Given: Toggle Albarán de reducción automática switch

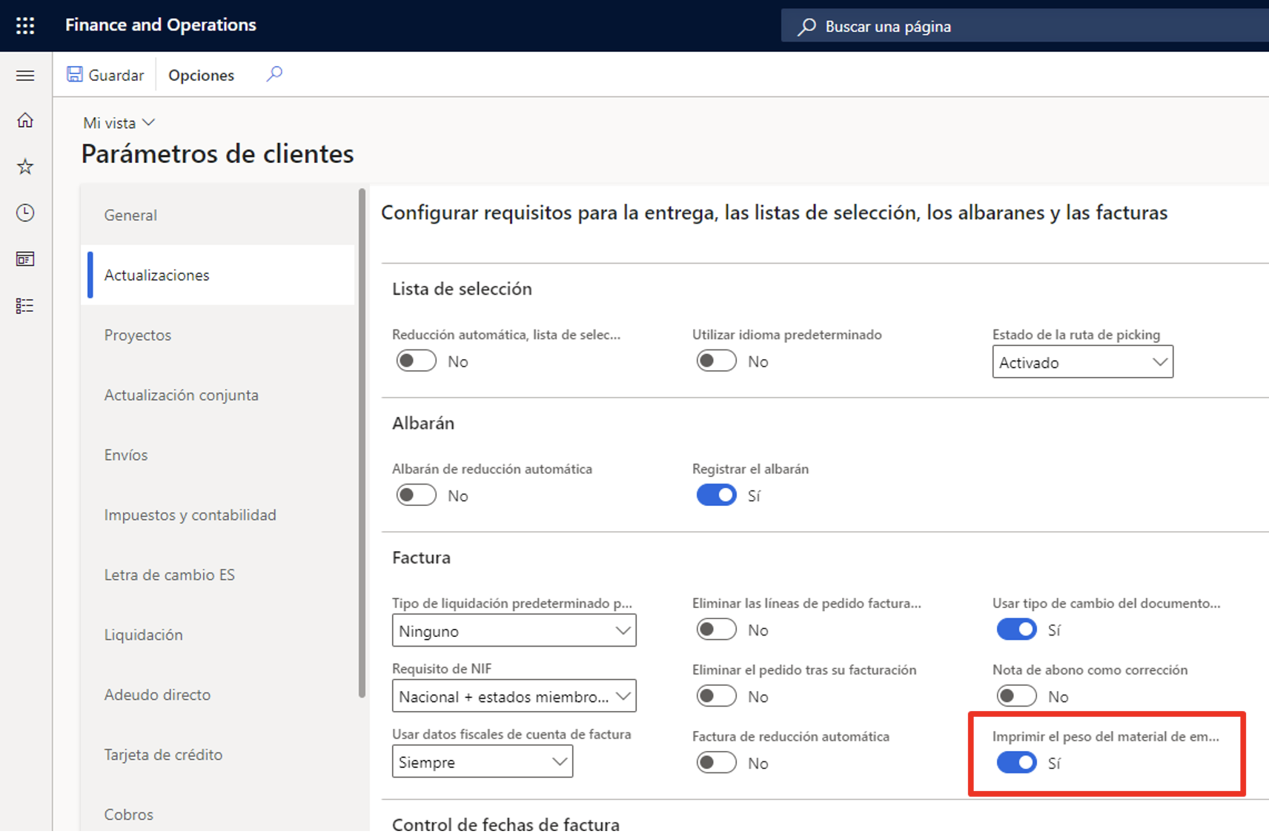Looking at the screenshot, I should [x=416, y=495].
